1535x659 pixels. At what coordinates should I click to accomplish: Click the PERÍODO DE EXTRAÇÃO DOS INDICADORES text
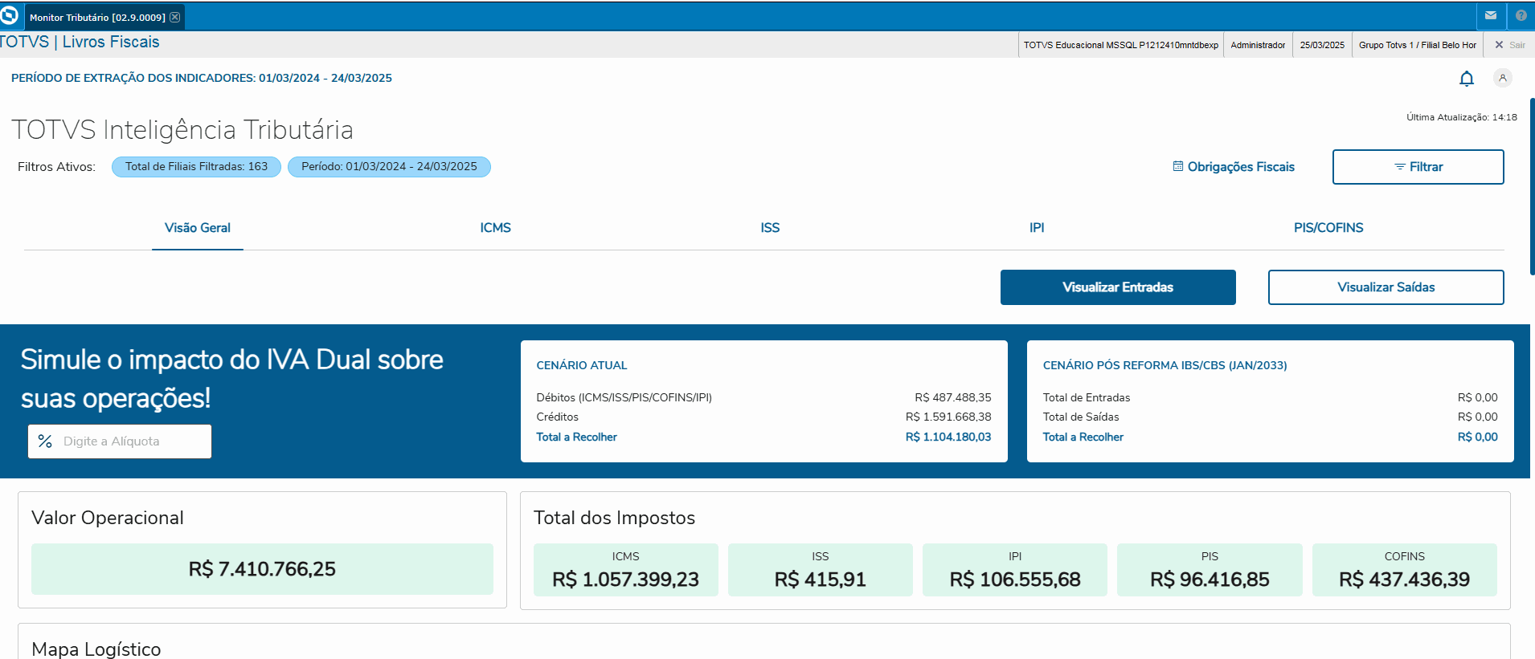(x=202, y=78)
